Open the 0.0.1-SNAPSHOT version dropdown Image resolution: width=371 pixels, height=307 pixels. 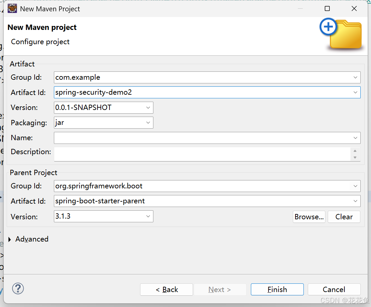click(148, 108)
